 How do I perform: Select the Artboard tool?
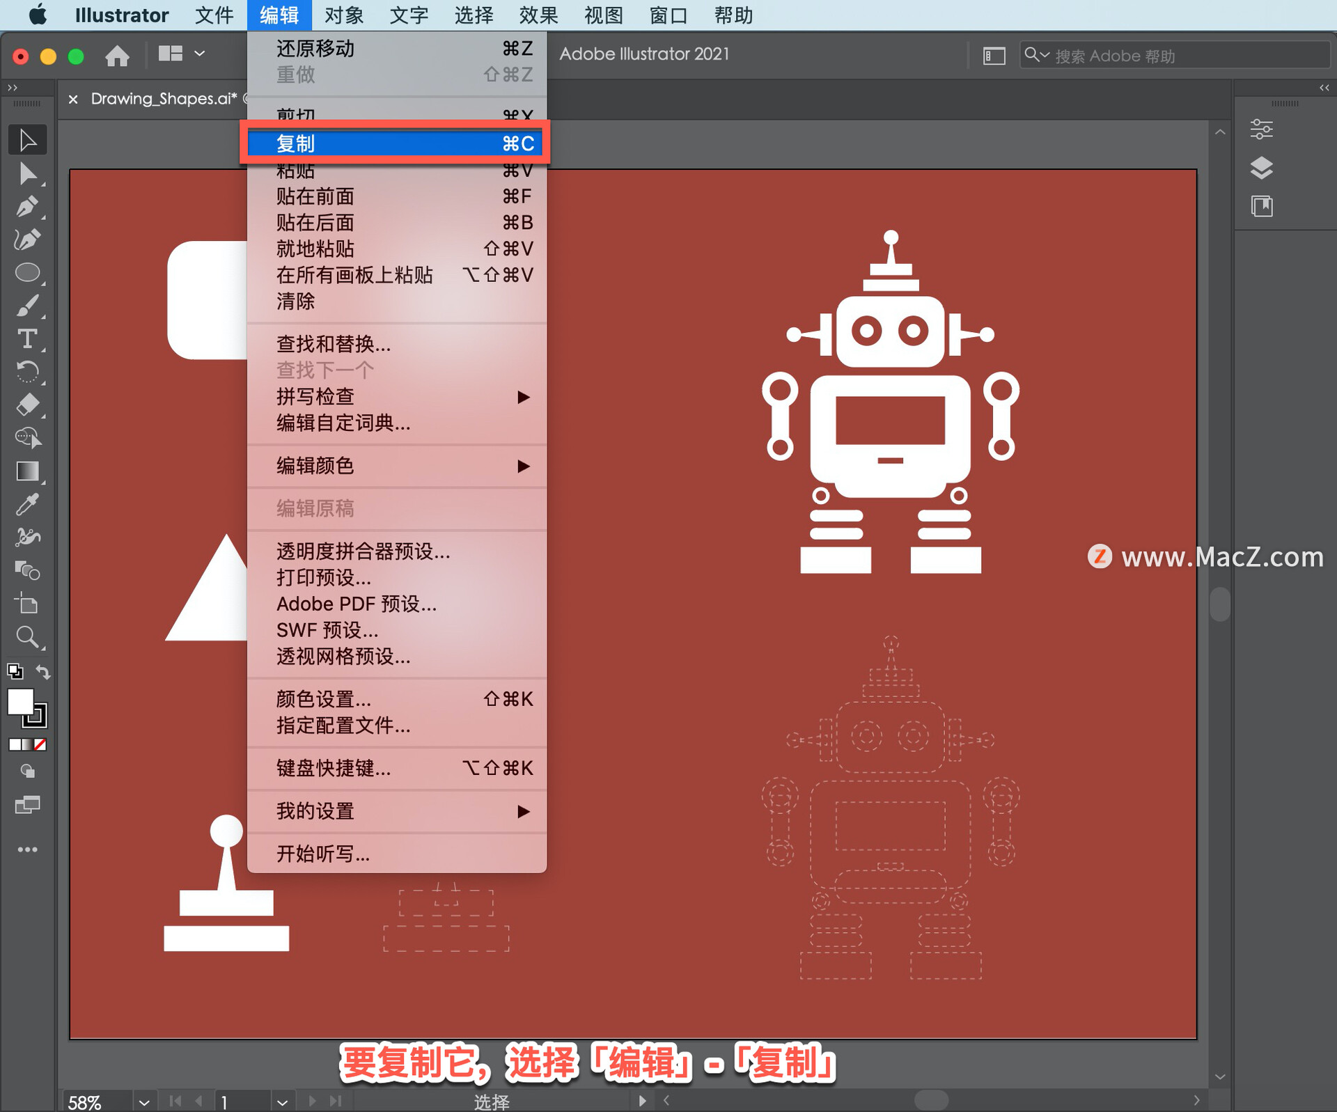pyautogui.click(x=28, y=604)
